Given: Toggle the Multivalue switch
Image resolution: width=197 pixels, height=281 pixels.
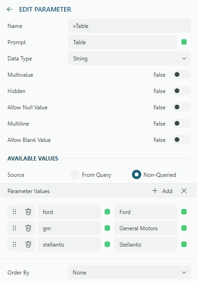Looking at the screenshot, I should click(181, 74).
